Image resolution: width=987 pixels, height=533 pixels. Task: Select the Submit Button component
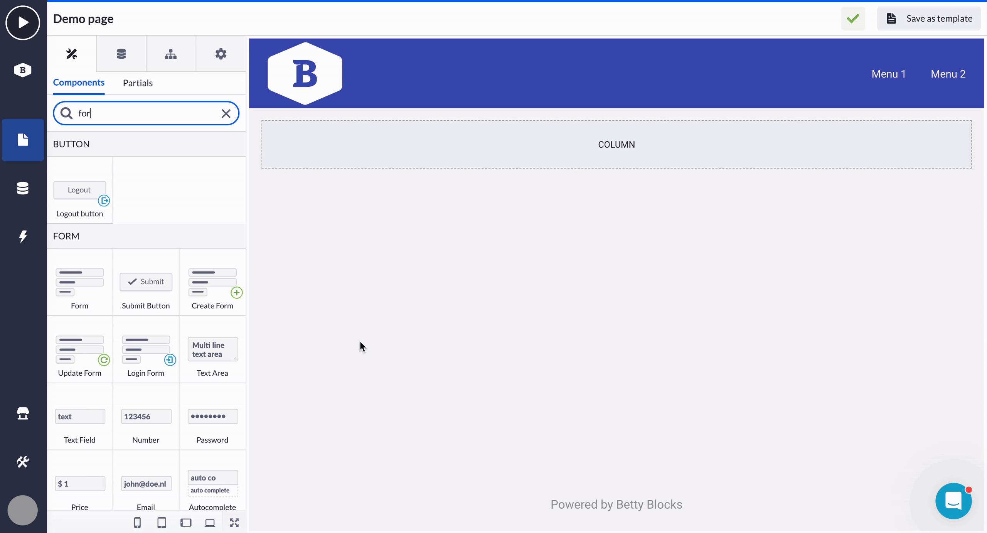146,282
